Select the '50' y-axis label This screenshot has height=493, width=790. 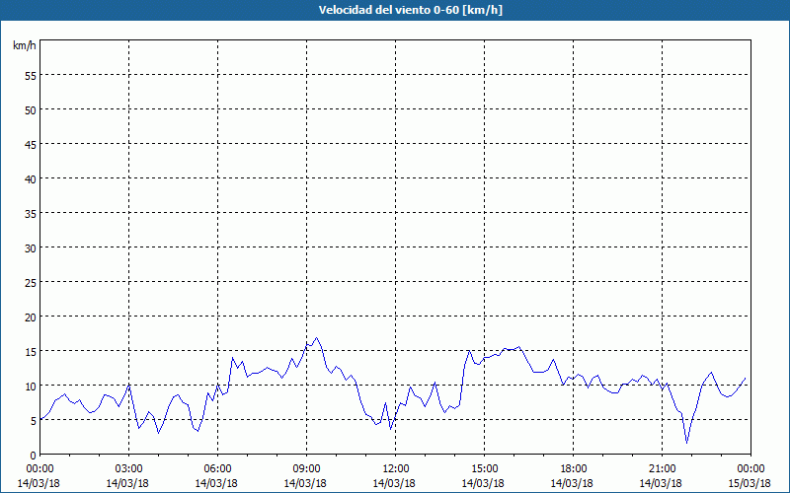point(31,109)
